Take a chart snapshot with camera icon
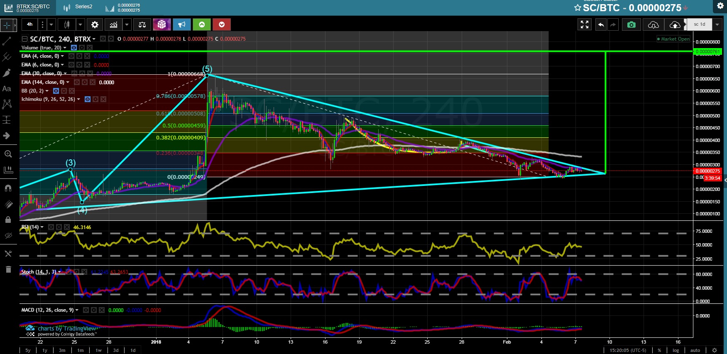Screen dimensions: 727x354 631,24
